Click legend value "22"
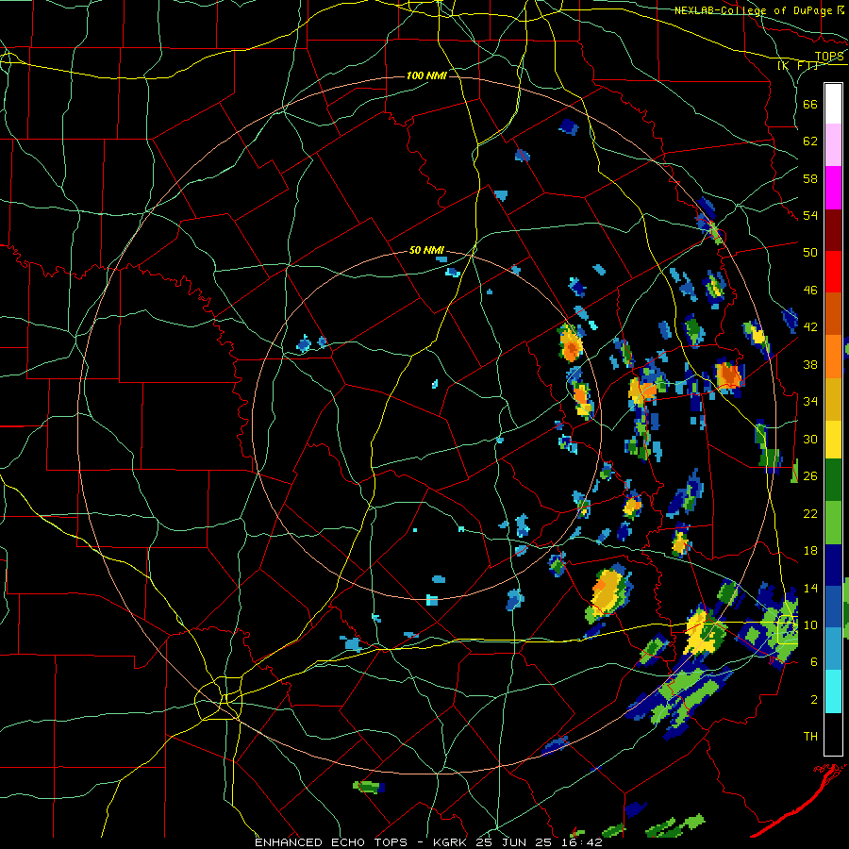 [x=810, y=513]
